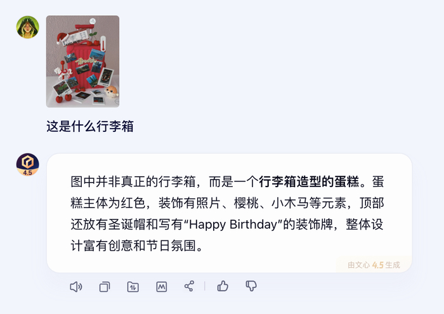Click the opening phrase 图中并非真正的行李箱

[x=133, y=182]
